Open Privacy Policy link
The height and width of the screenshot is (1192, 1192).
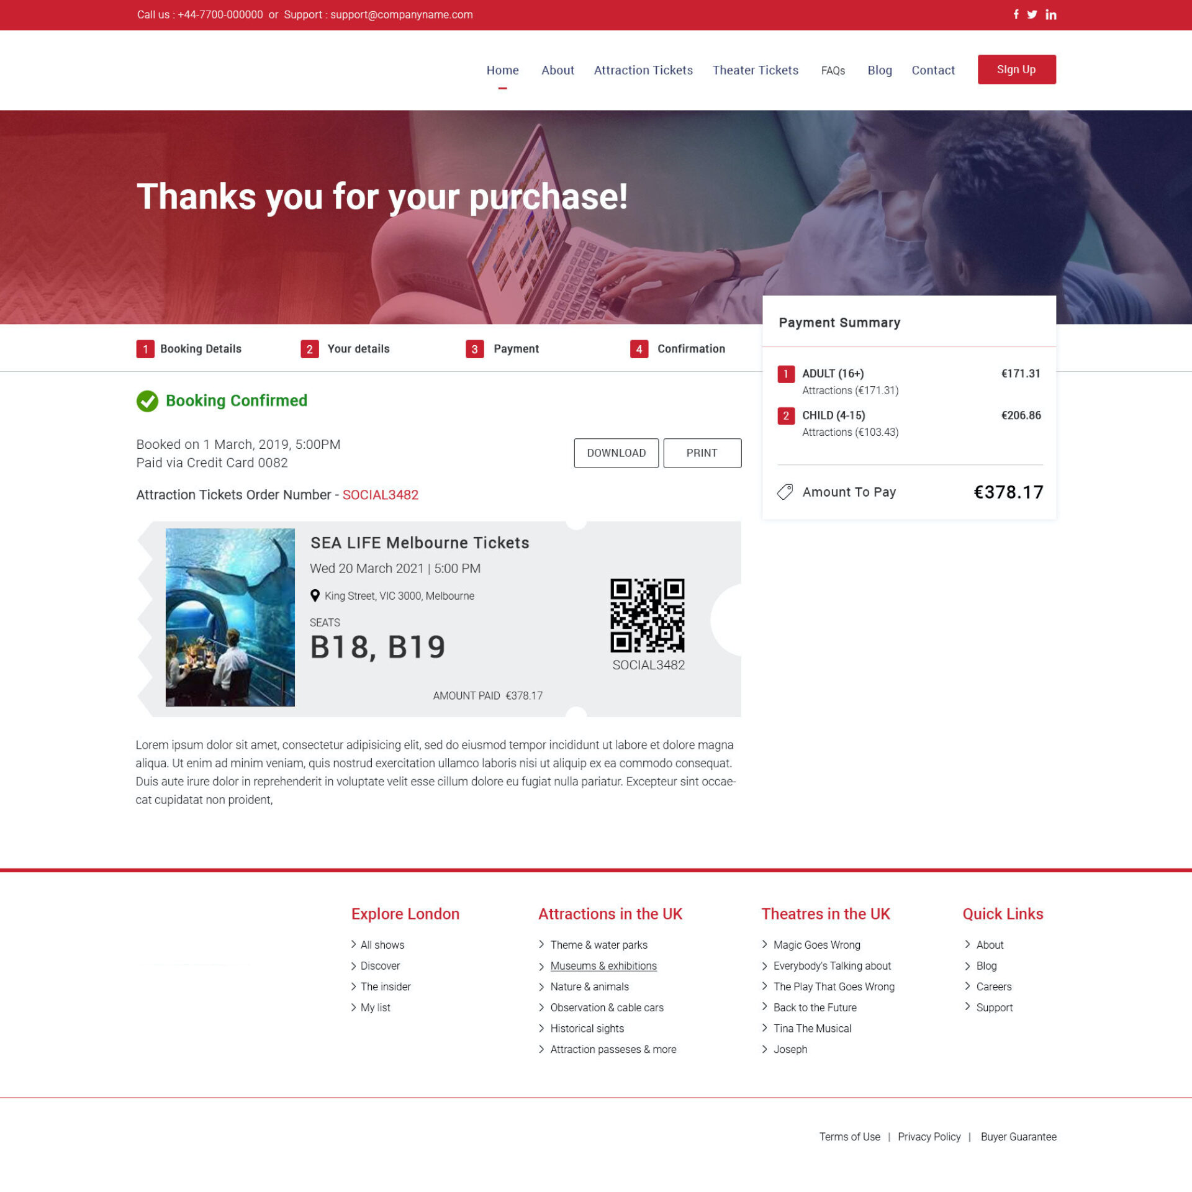[x=929, y=1137]
